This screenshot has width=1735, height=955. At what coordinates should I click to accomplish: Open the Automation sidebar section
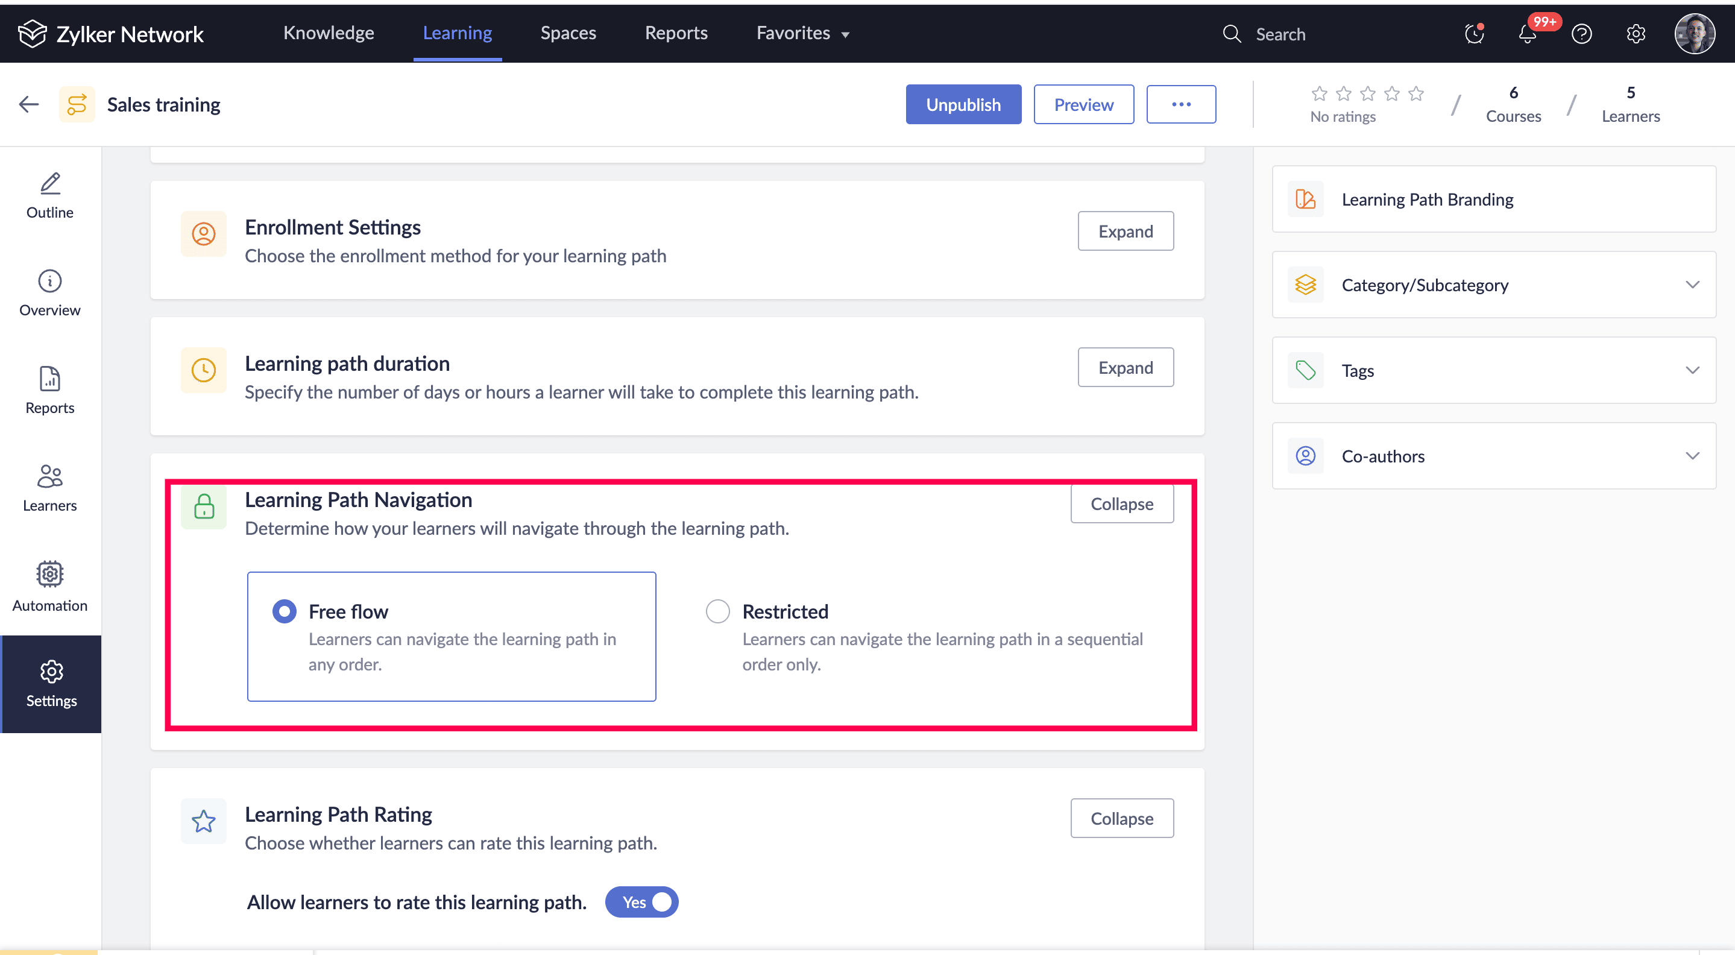tap(50, 586)
